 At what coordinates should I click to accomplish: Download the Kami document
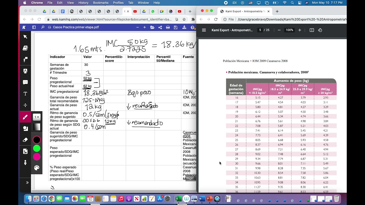184,27
